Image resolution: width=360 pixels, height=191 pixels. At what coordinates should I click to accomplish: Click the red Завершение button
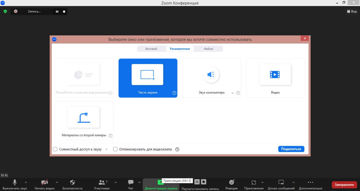344,184
